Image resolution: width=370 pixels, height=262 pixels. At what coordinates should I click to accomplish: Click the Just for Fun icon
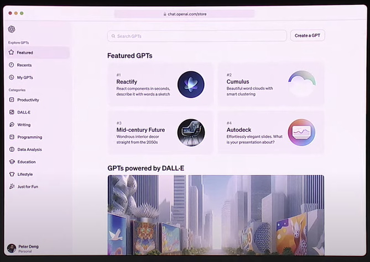click(12, 186)
